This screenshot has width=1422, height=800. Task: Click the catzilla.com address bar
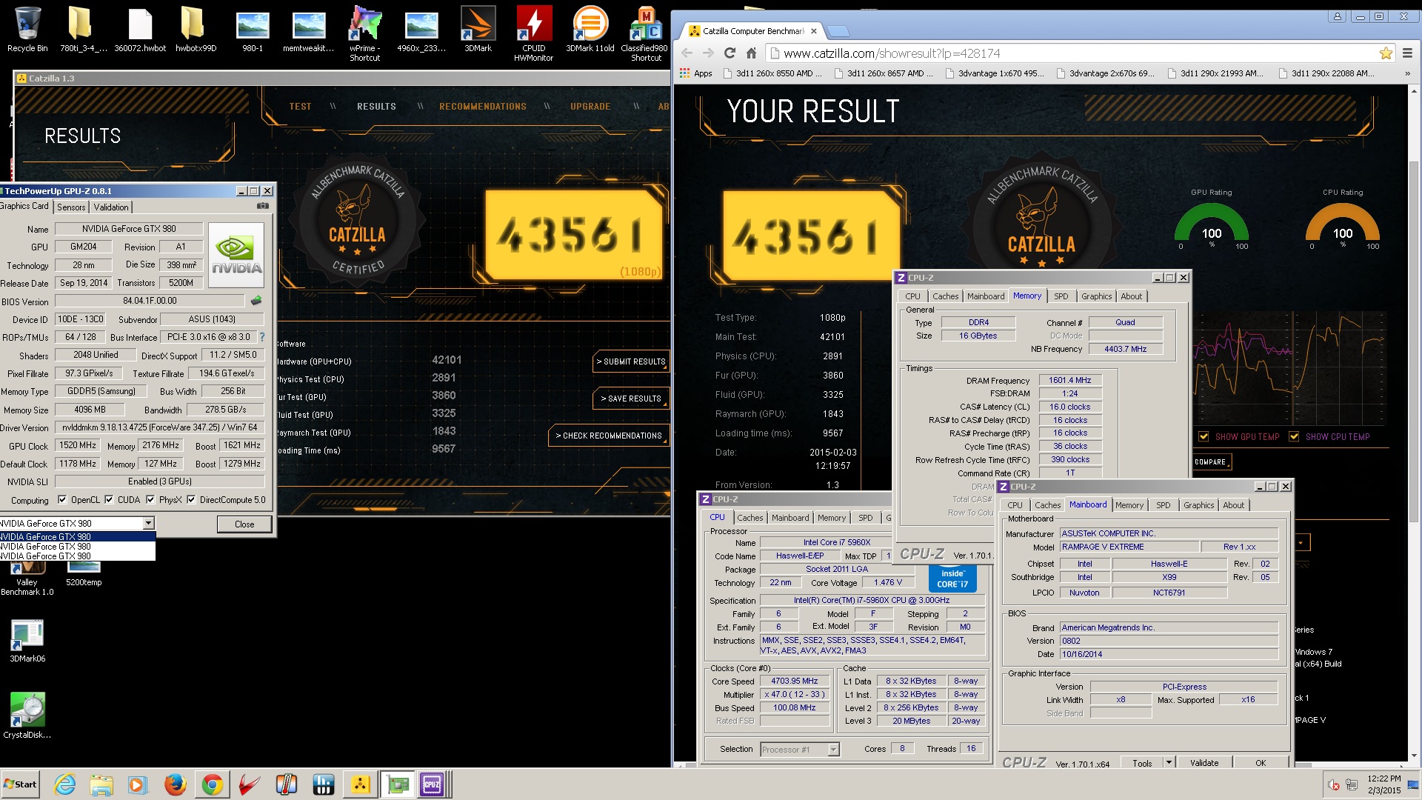coord(1072,53)
